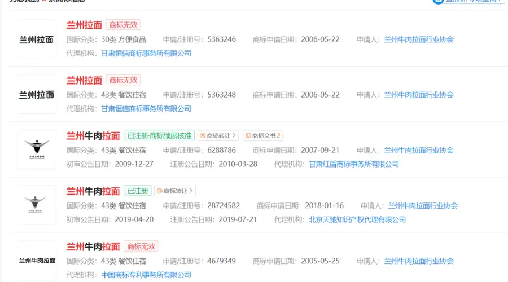Click chevron arrow on 商标转让 in 6288786 row
This screenshot has height=282, width=508.
pos(234,135)
